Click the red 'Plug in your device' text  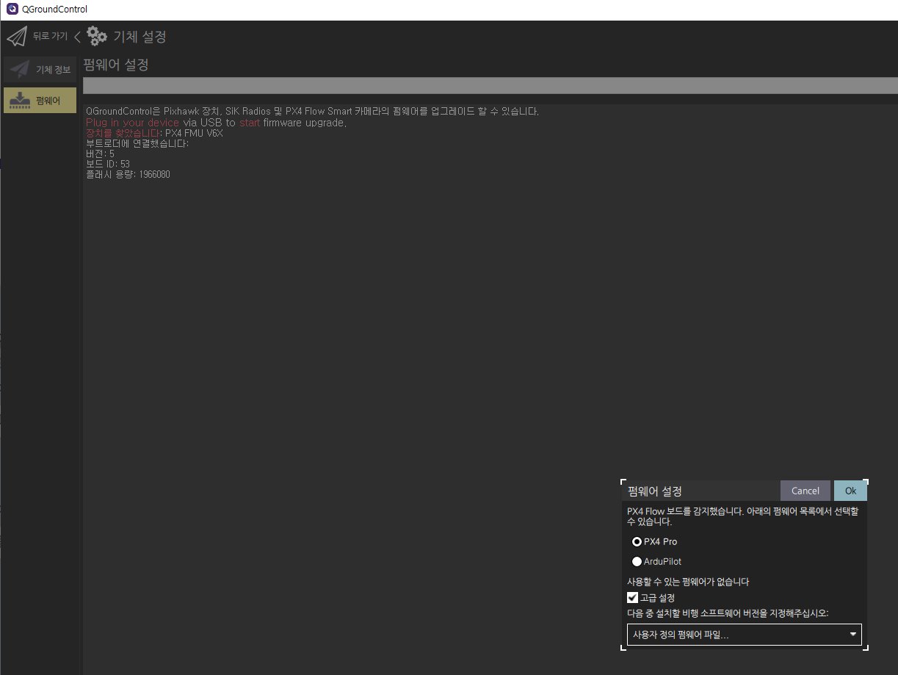pos(132,123)
